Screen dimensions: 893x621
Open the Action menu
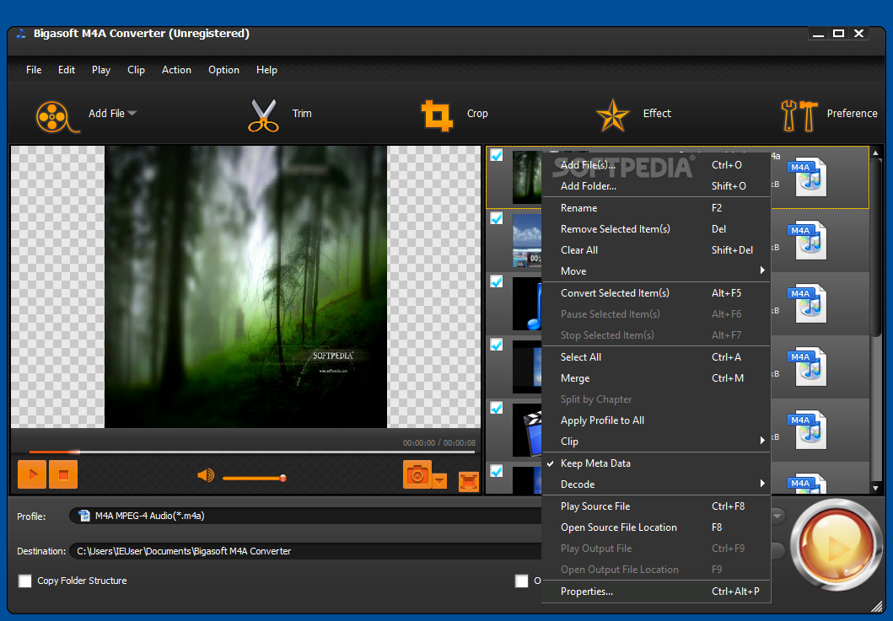pyautogui.click(x=176, y=70)
